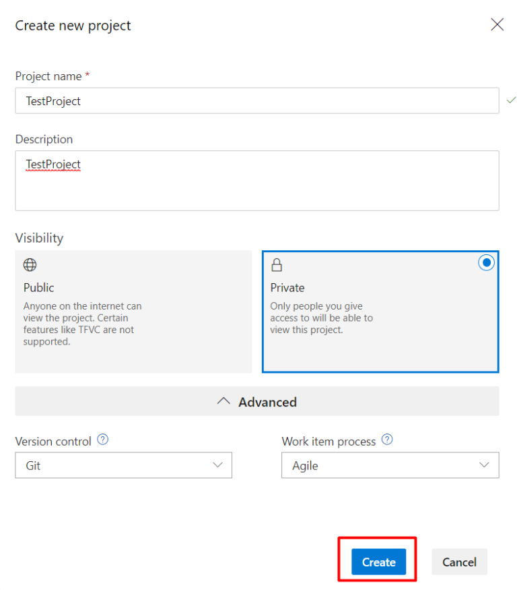Select the underlined TestProject text in Description
The image size is (517, 590).
click(x=53, y=164)
